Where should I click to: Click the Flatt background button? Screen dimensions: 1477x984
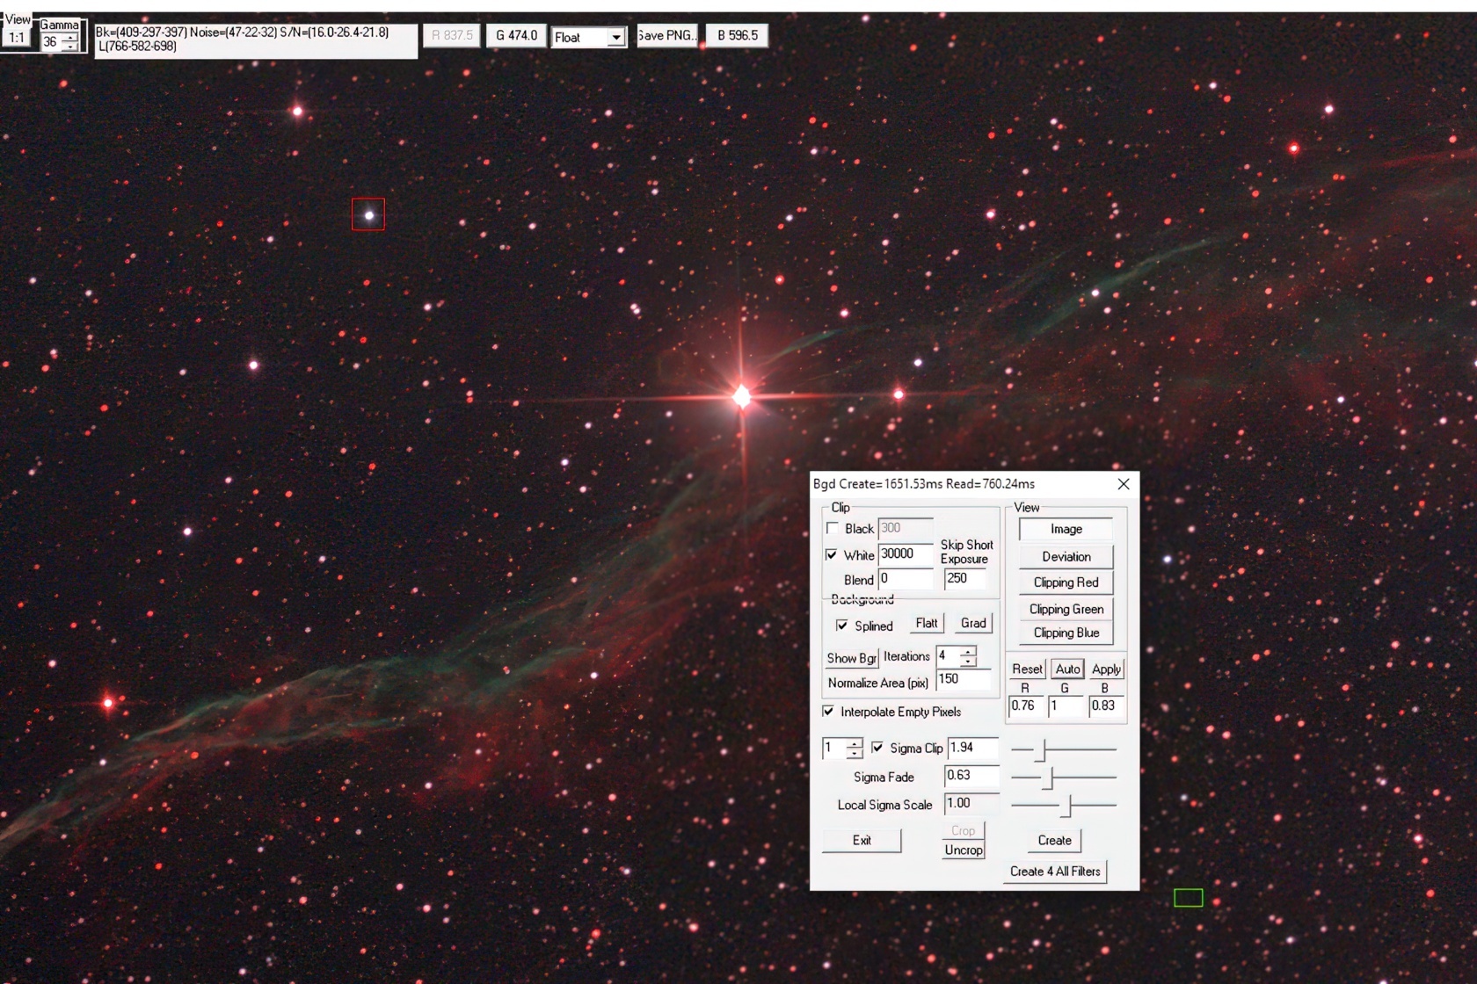coord(927,623)
